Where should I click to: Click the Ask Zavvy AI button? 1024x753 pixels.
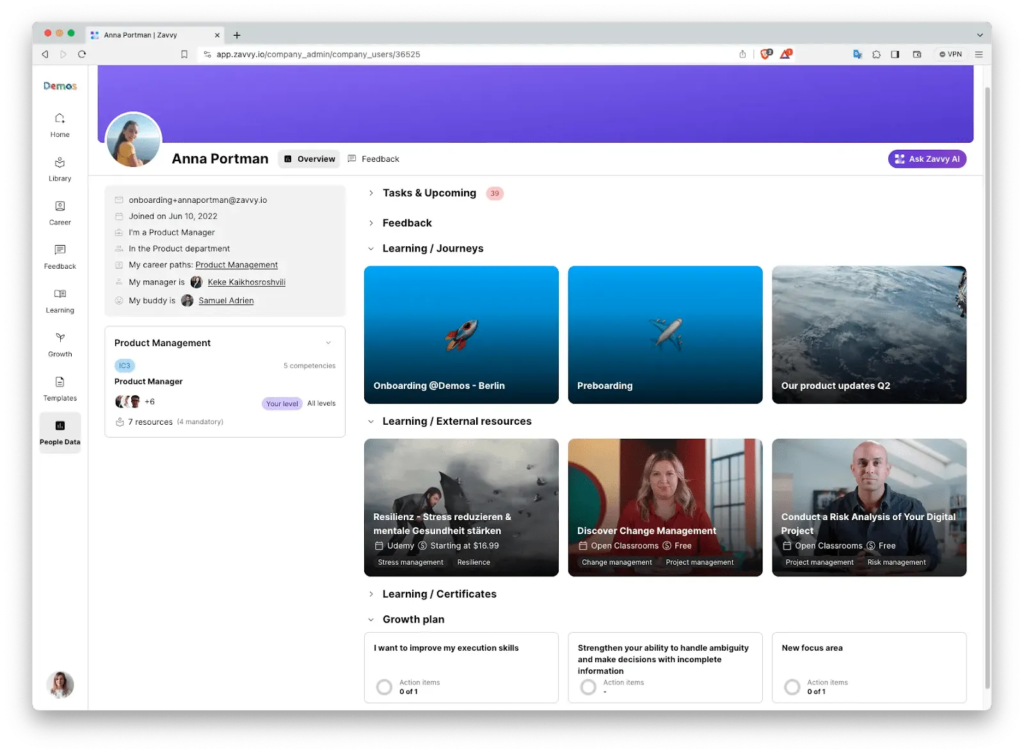coord(927,159)
